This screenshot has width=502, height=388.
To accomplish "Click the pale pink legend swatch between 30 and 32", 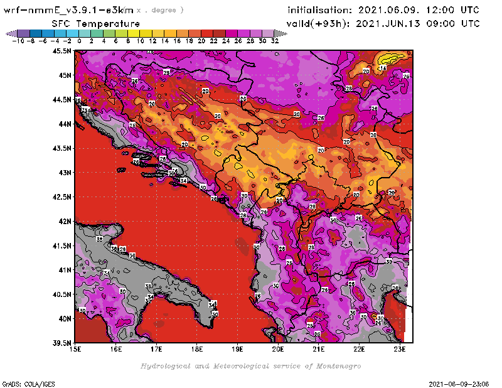I will (268, 33).
